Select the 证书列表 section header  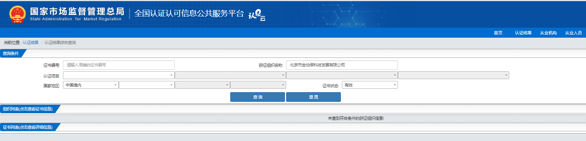point(28,127)
